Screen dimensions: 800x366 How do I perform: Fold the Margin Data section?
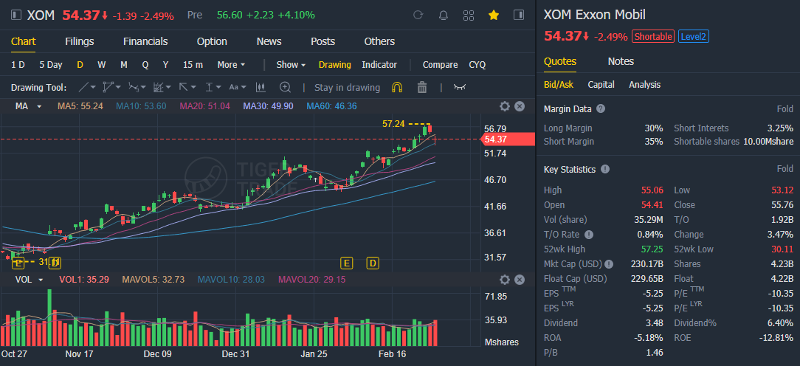coord(785,108)
